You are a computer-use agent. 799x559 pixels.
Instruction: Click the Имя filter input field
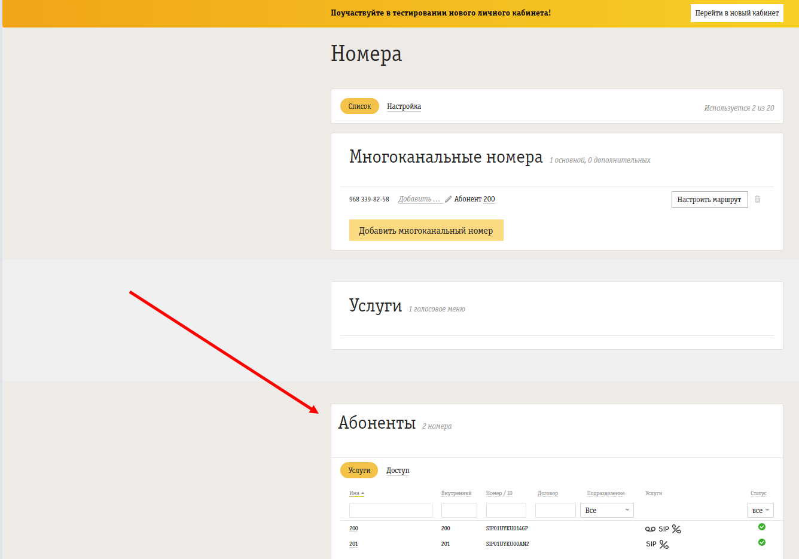click(391, 510)
